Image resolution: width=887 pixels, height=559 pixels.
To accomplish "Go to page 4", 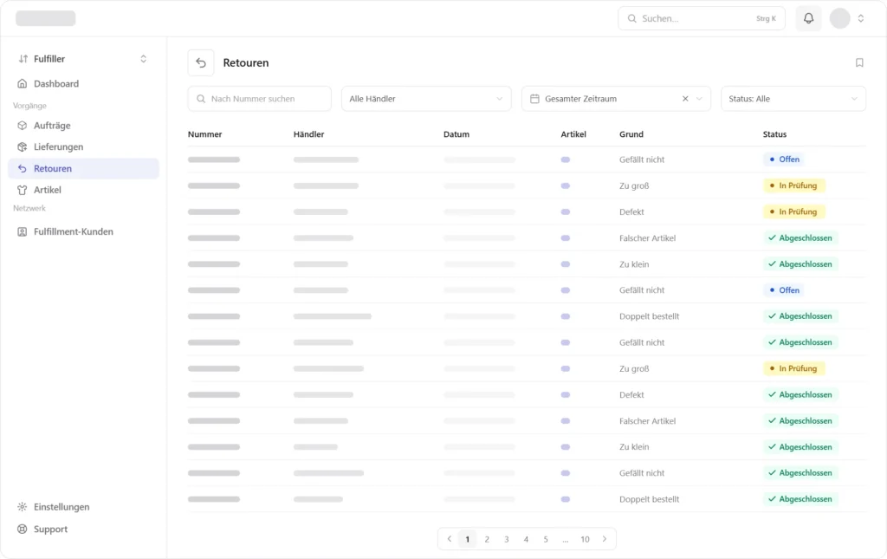I will click(x=526, y=539).
